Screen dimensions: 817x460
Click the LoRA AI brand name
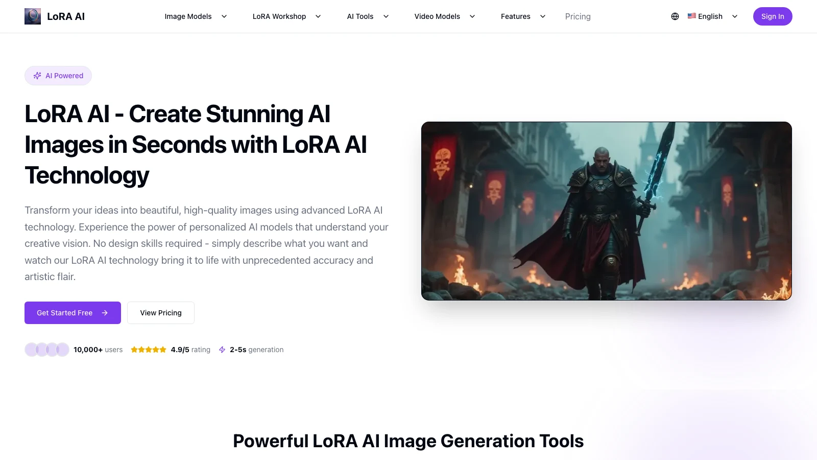66,16
